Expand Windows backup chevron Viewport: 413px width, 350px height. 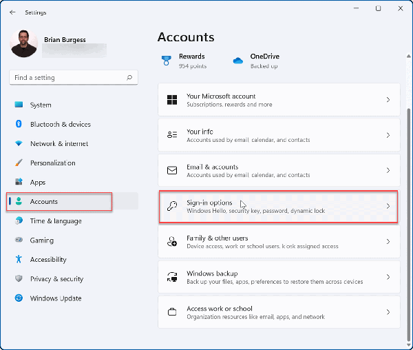[x=388, y=277]
